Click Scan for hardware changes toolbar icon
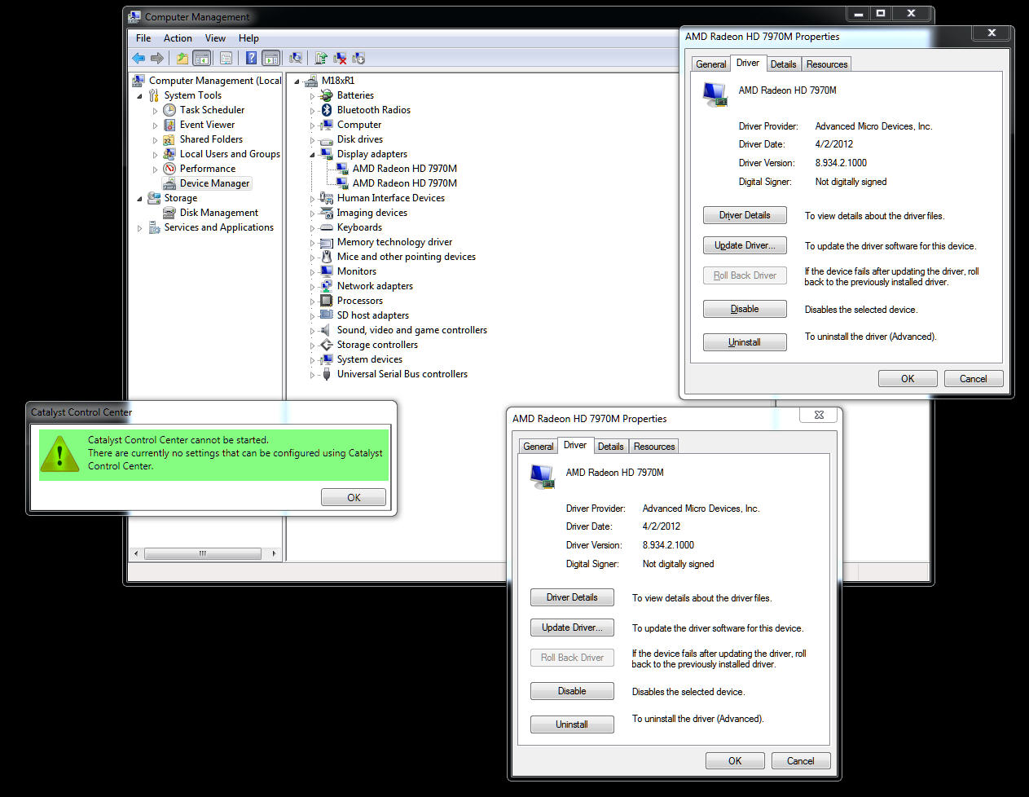The width and height of the screenshot is (1029, 797). [x=296, y=58]
